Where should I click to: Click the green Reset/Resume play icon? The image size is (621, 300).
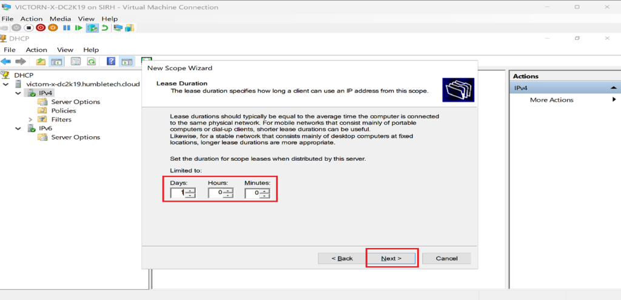(x=79, y=28)
